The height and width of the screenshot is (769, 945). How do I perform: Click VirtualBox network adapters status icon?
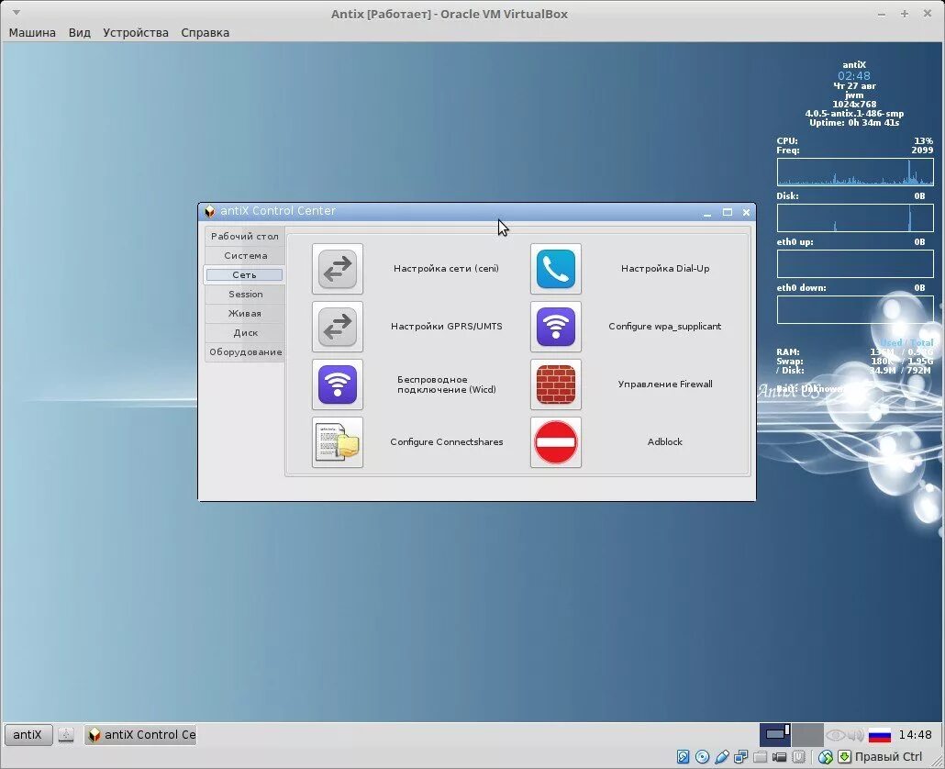click(x=740, y=757)
